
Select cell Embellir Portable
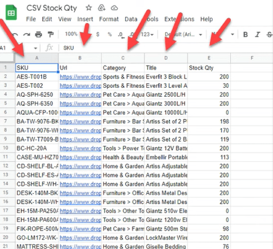[x=166, y=157]
